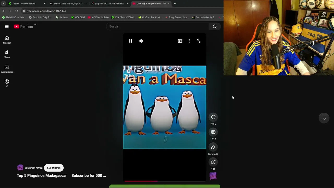Image resolution: width=334 pixels, height=188 pixels.
Task: Open the ANTOin - YouTube bookmark
Action: pyautogui.click(x=98, y=17)
